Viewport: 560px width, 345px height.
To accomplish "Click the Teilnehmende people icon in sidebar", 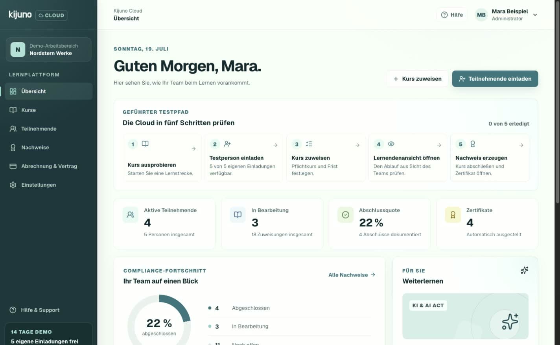I will coord(13,129).
